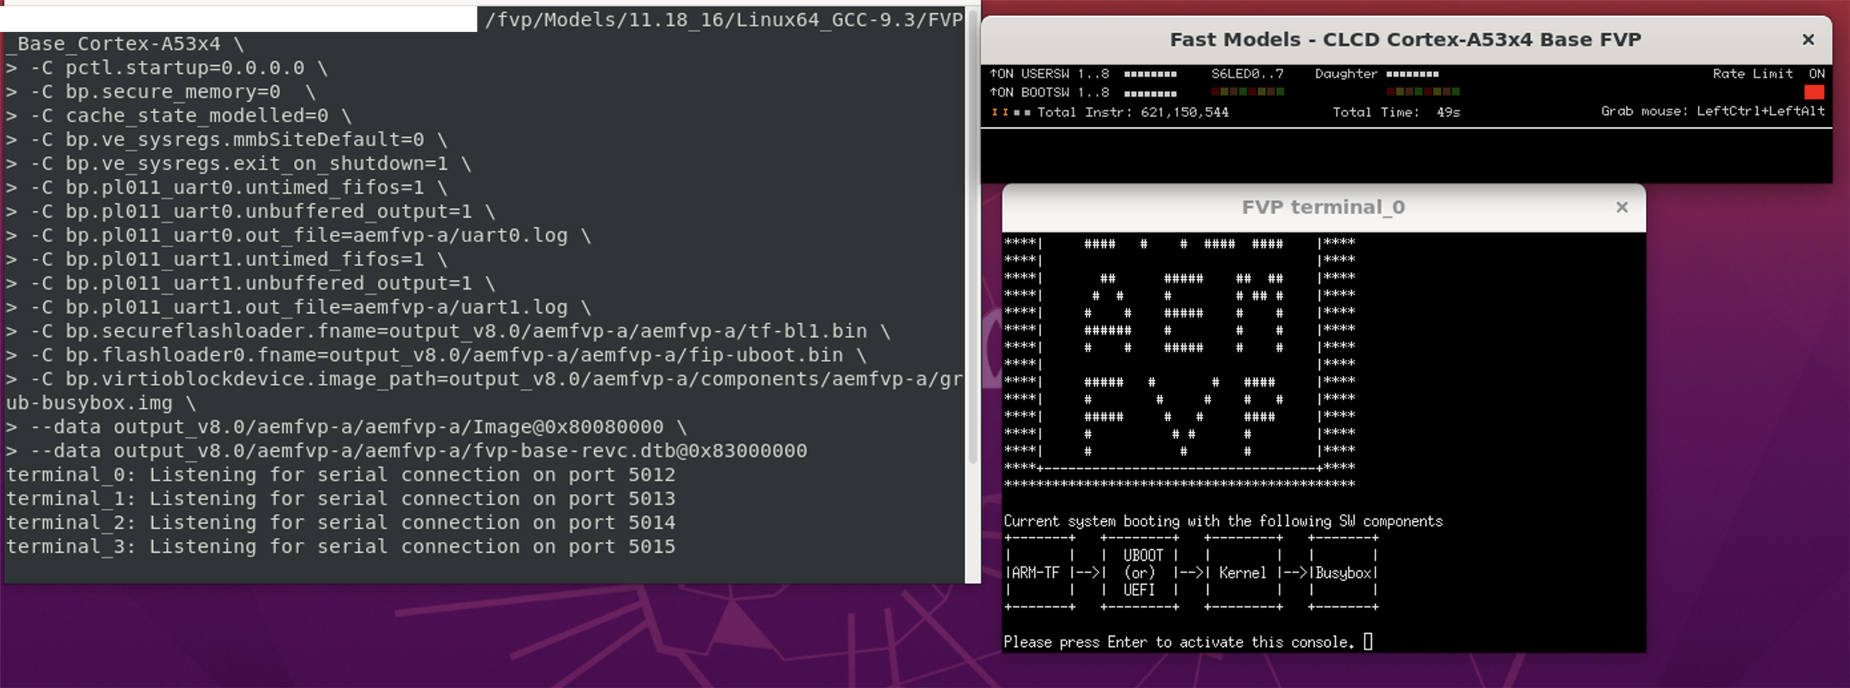This screenshot has height=688, width=1850.
Task: Click the Total Time readout
Action: click(x=1396, y=113)
